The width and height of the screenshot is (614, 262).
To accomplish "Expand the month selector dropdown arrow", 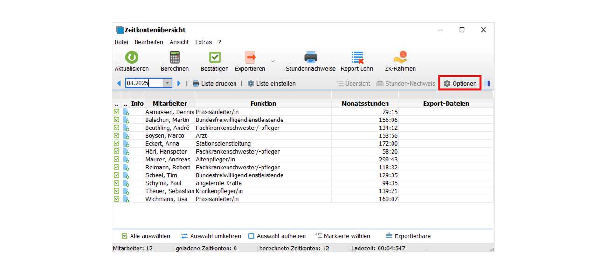I will point(167,83).
